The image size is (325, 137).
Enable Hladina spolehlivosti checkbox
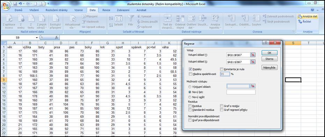pos(190,74)
